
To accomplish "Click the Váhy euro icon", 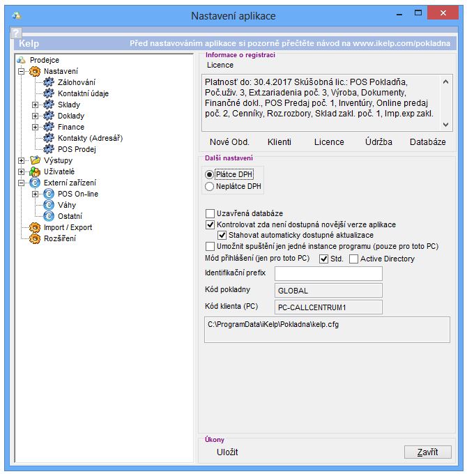I will (49, 205).
